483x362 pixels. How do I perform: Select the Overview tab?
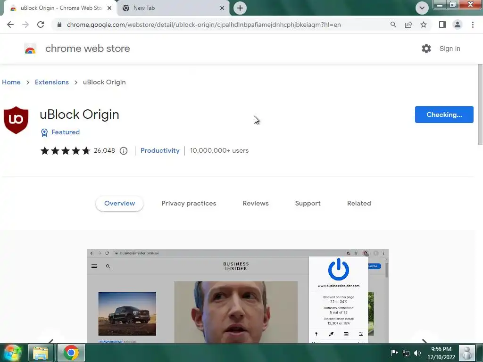click(119, 204)
